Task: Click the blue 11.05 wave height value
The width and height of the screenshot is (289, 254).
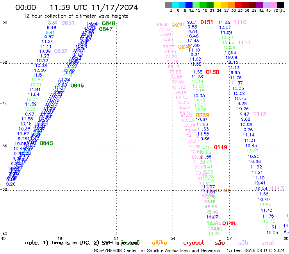Action: pyautogui.click(x=224, y=22)
